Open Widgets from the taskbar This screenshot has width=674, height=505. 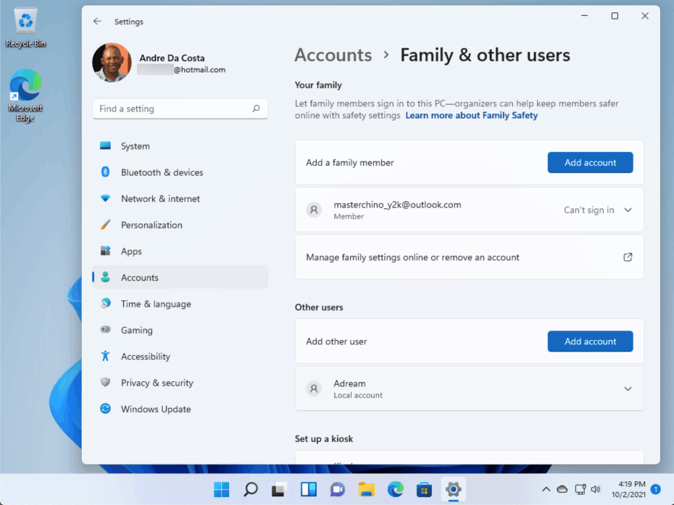[x=309, y=489]
